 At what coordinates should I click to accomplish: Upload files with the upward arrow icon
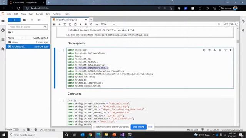[x=32, y=20]
